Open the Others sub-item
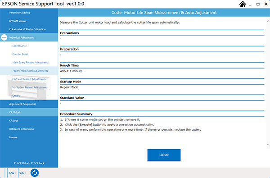This screenshot has width=270, height=178. coord(29,96)
